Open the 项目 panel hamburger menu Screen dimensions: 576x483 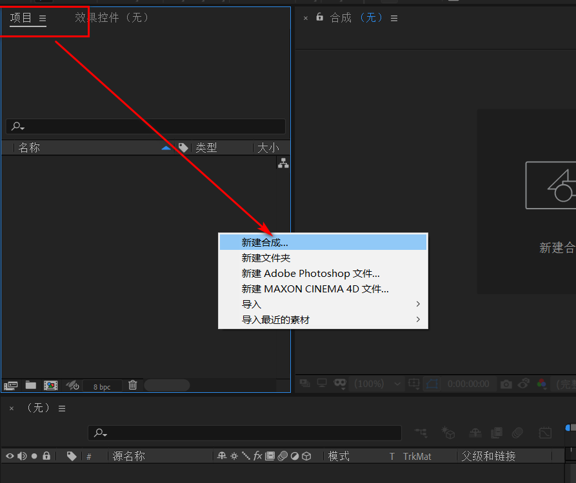coord(43,18)
